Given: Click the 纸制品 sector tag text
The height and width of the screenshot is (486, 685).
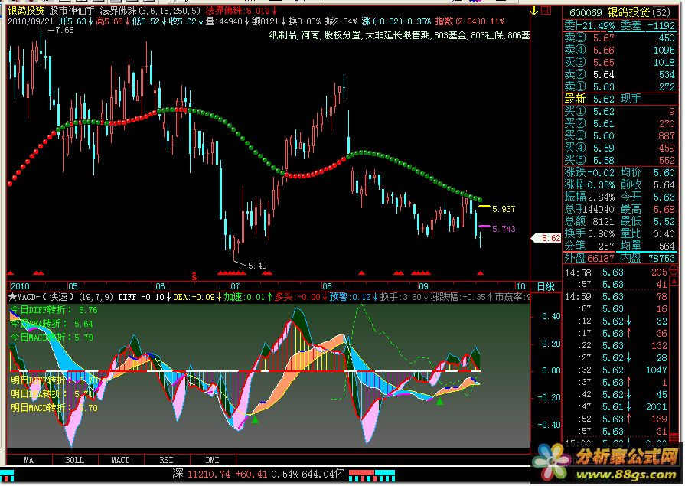Looking at the screenshot, I should click(283, 35).
